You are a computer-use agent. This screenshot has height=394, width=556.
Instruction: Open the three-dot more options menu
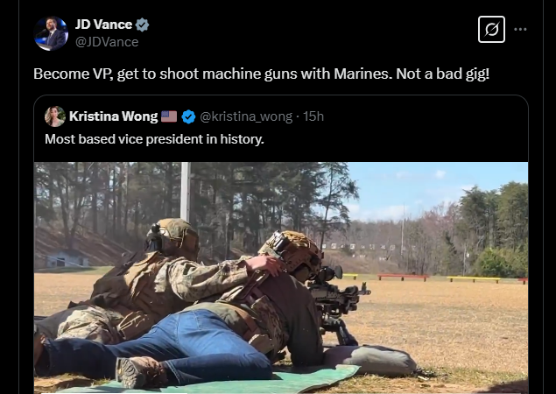click(x=520, y=30)
